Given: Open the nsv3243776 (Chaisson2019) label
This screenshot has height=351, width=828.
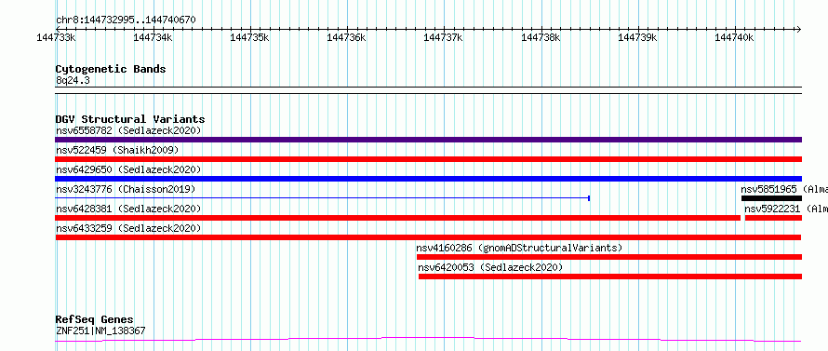Looking at the screenshot, I should [x=126, y=189].
